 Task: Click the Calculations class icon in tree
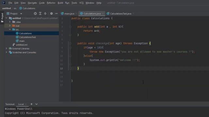[17, 33]
